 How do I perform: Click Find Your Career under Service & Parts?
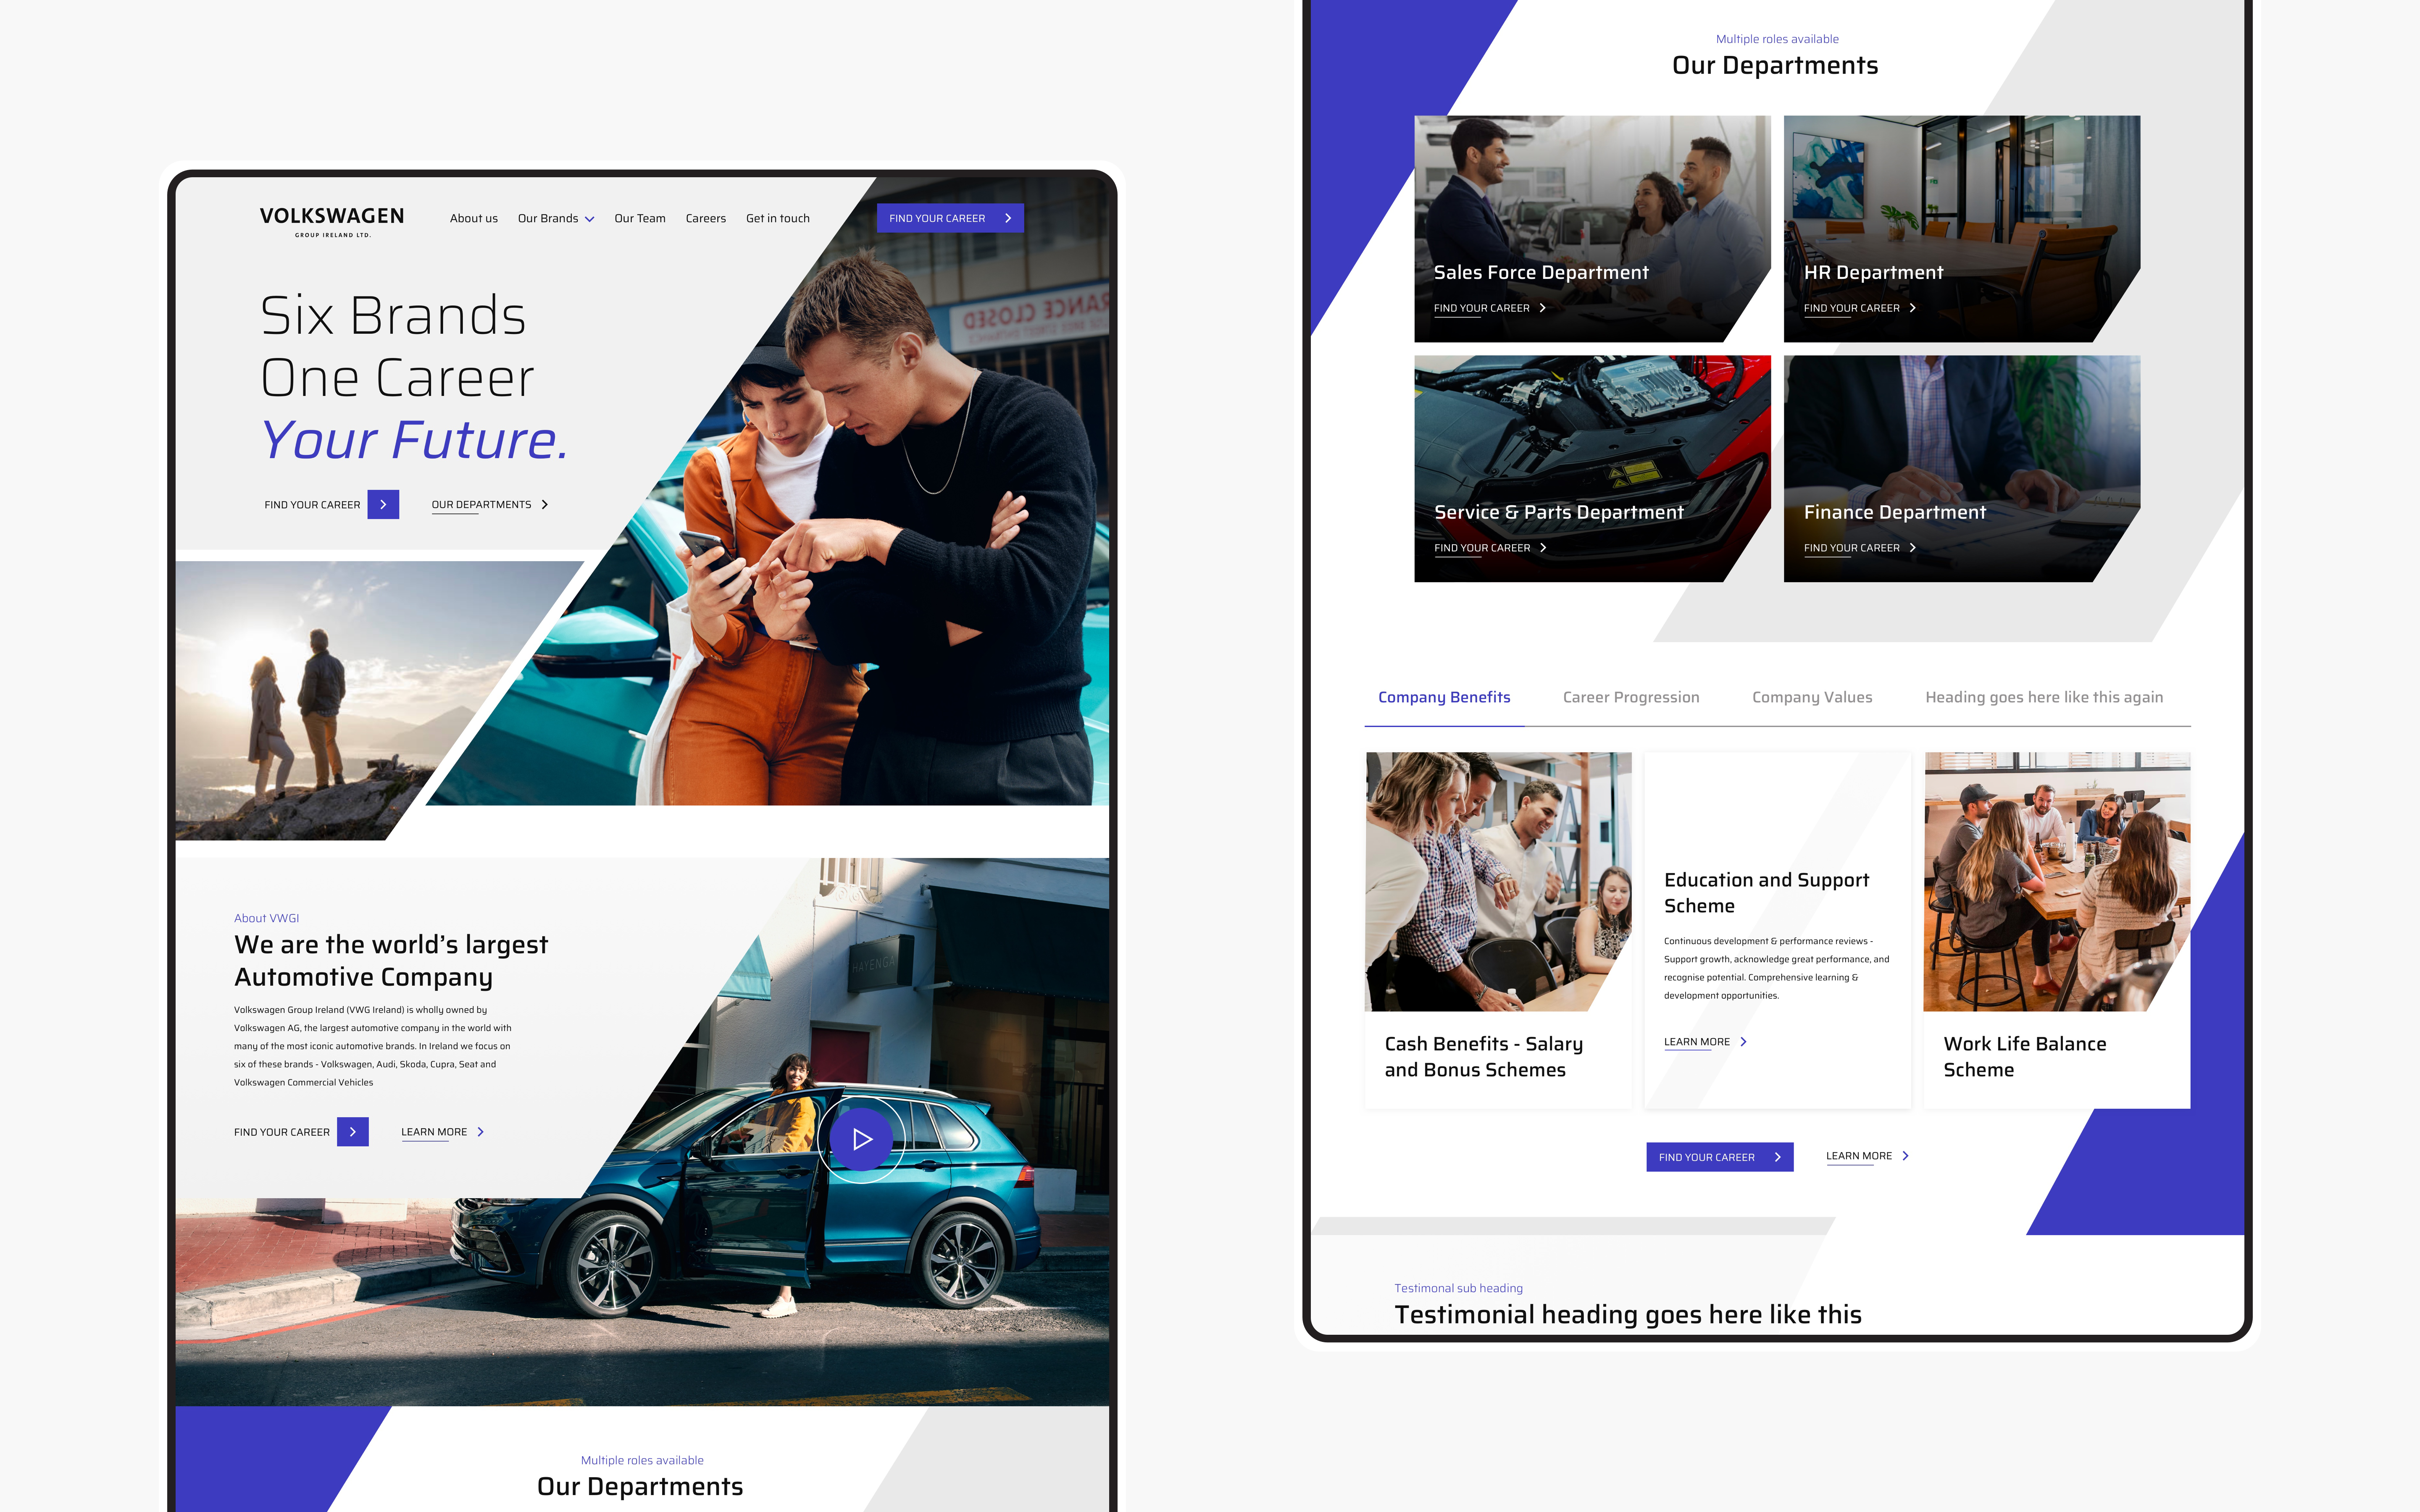coord(1481,548)
